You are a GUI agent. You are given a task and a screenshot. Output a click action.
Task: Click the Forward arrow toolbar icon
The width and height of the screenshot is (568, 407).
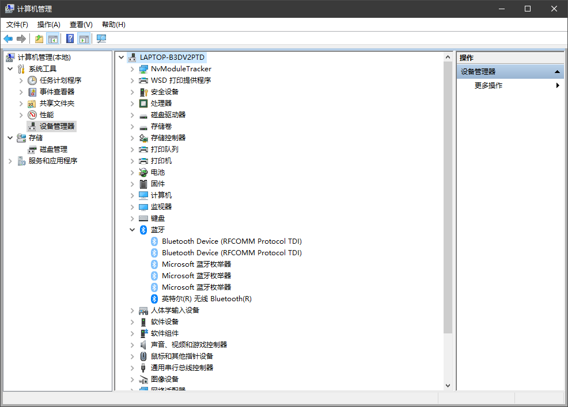[x=21, y=39]
